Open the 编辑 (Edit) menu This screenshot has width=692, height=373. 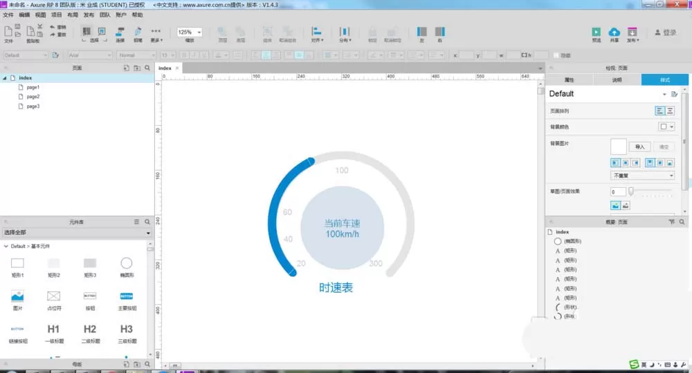pyautogui.click(x=24, y=15)
